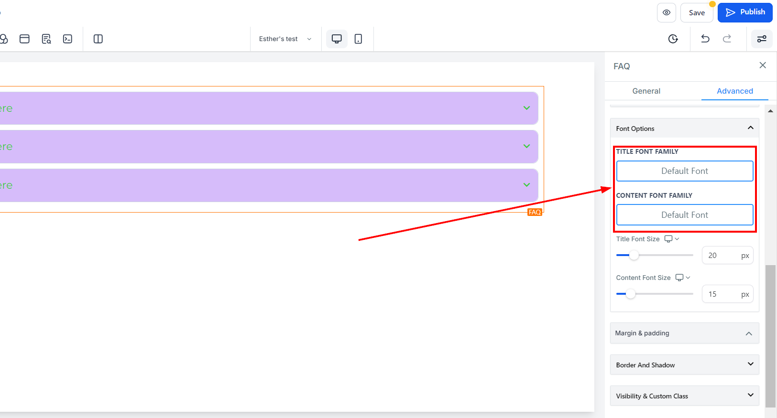The height and width of the screenshot is (418, 777).
Task: Expand Visibility & Custom Class section
Action: click(684, 396)
